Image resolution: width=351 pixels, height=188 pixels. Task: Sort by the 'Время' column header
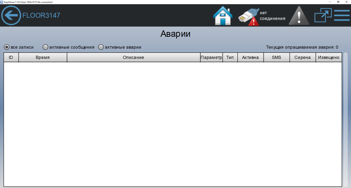[43, 57]
